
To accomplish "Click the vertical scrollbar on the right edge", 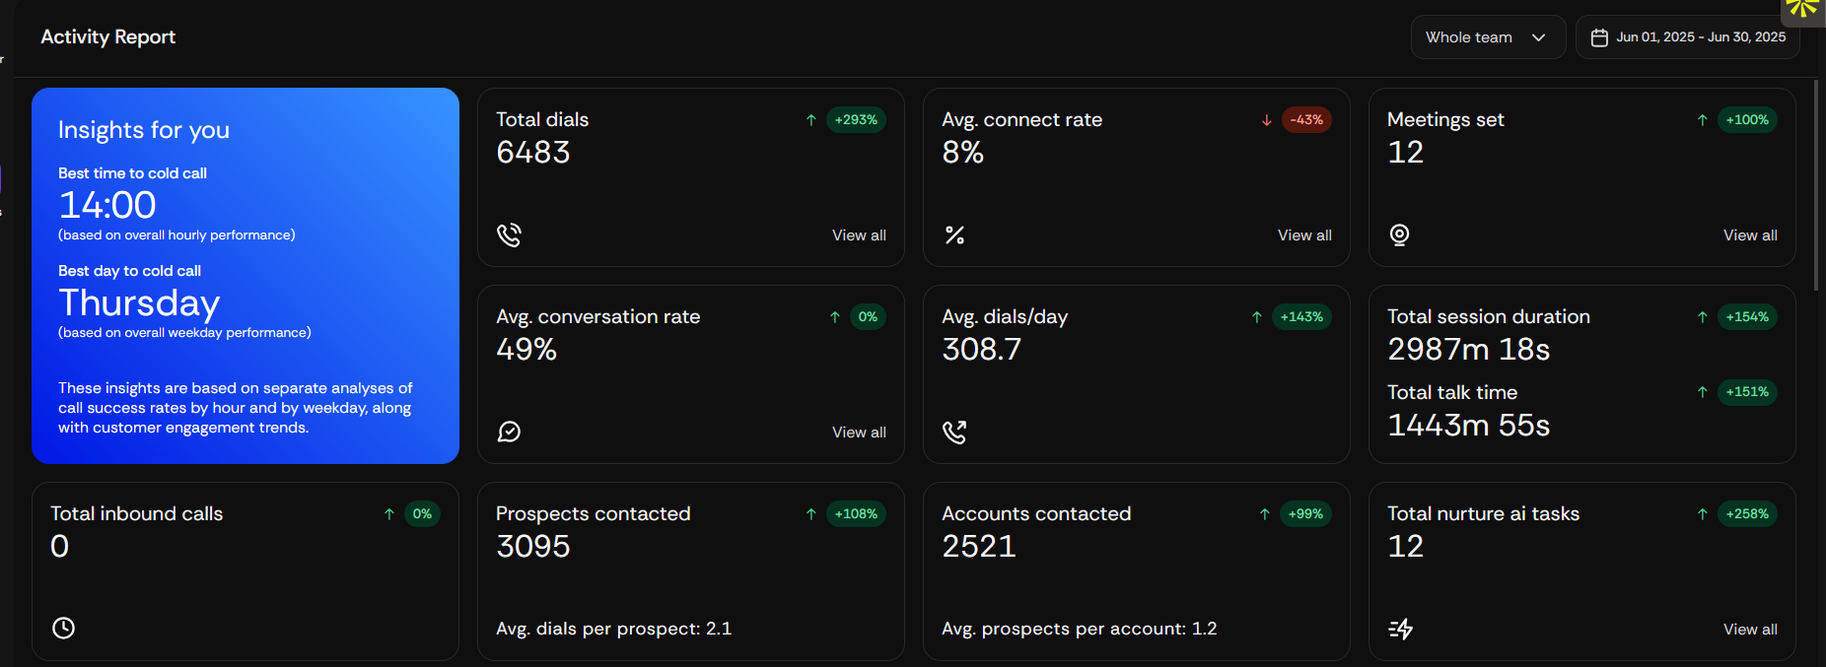I will point(1816,185).
